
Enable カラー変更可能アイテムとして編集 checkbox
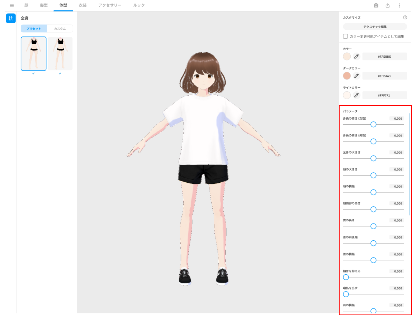pos(345,36)
